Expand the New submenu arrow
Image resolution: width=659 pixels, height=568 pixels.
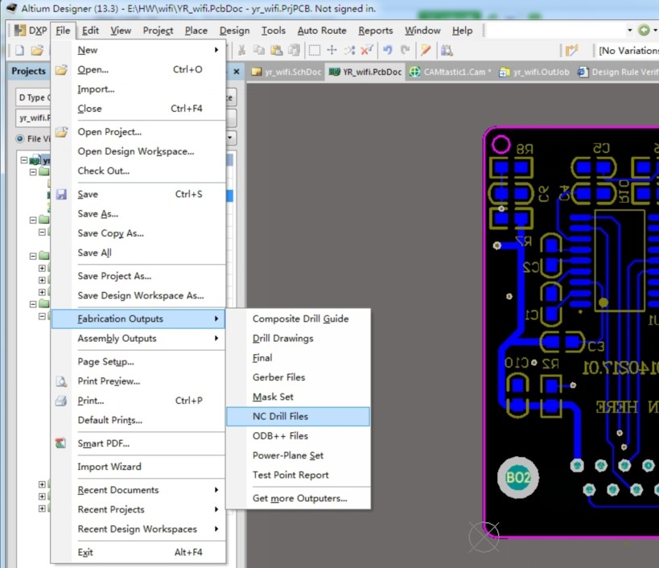click(x=216, y=50)
